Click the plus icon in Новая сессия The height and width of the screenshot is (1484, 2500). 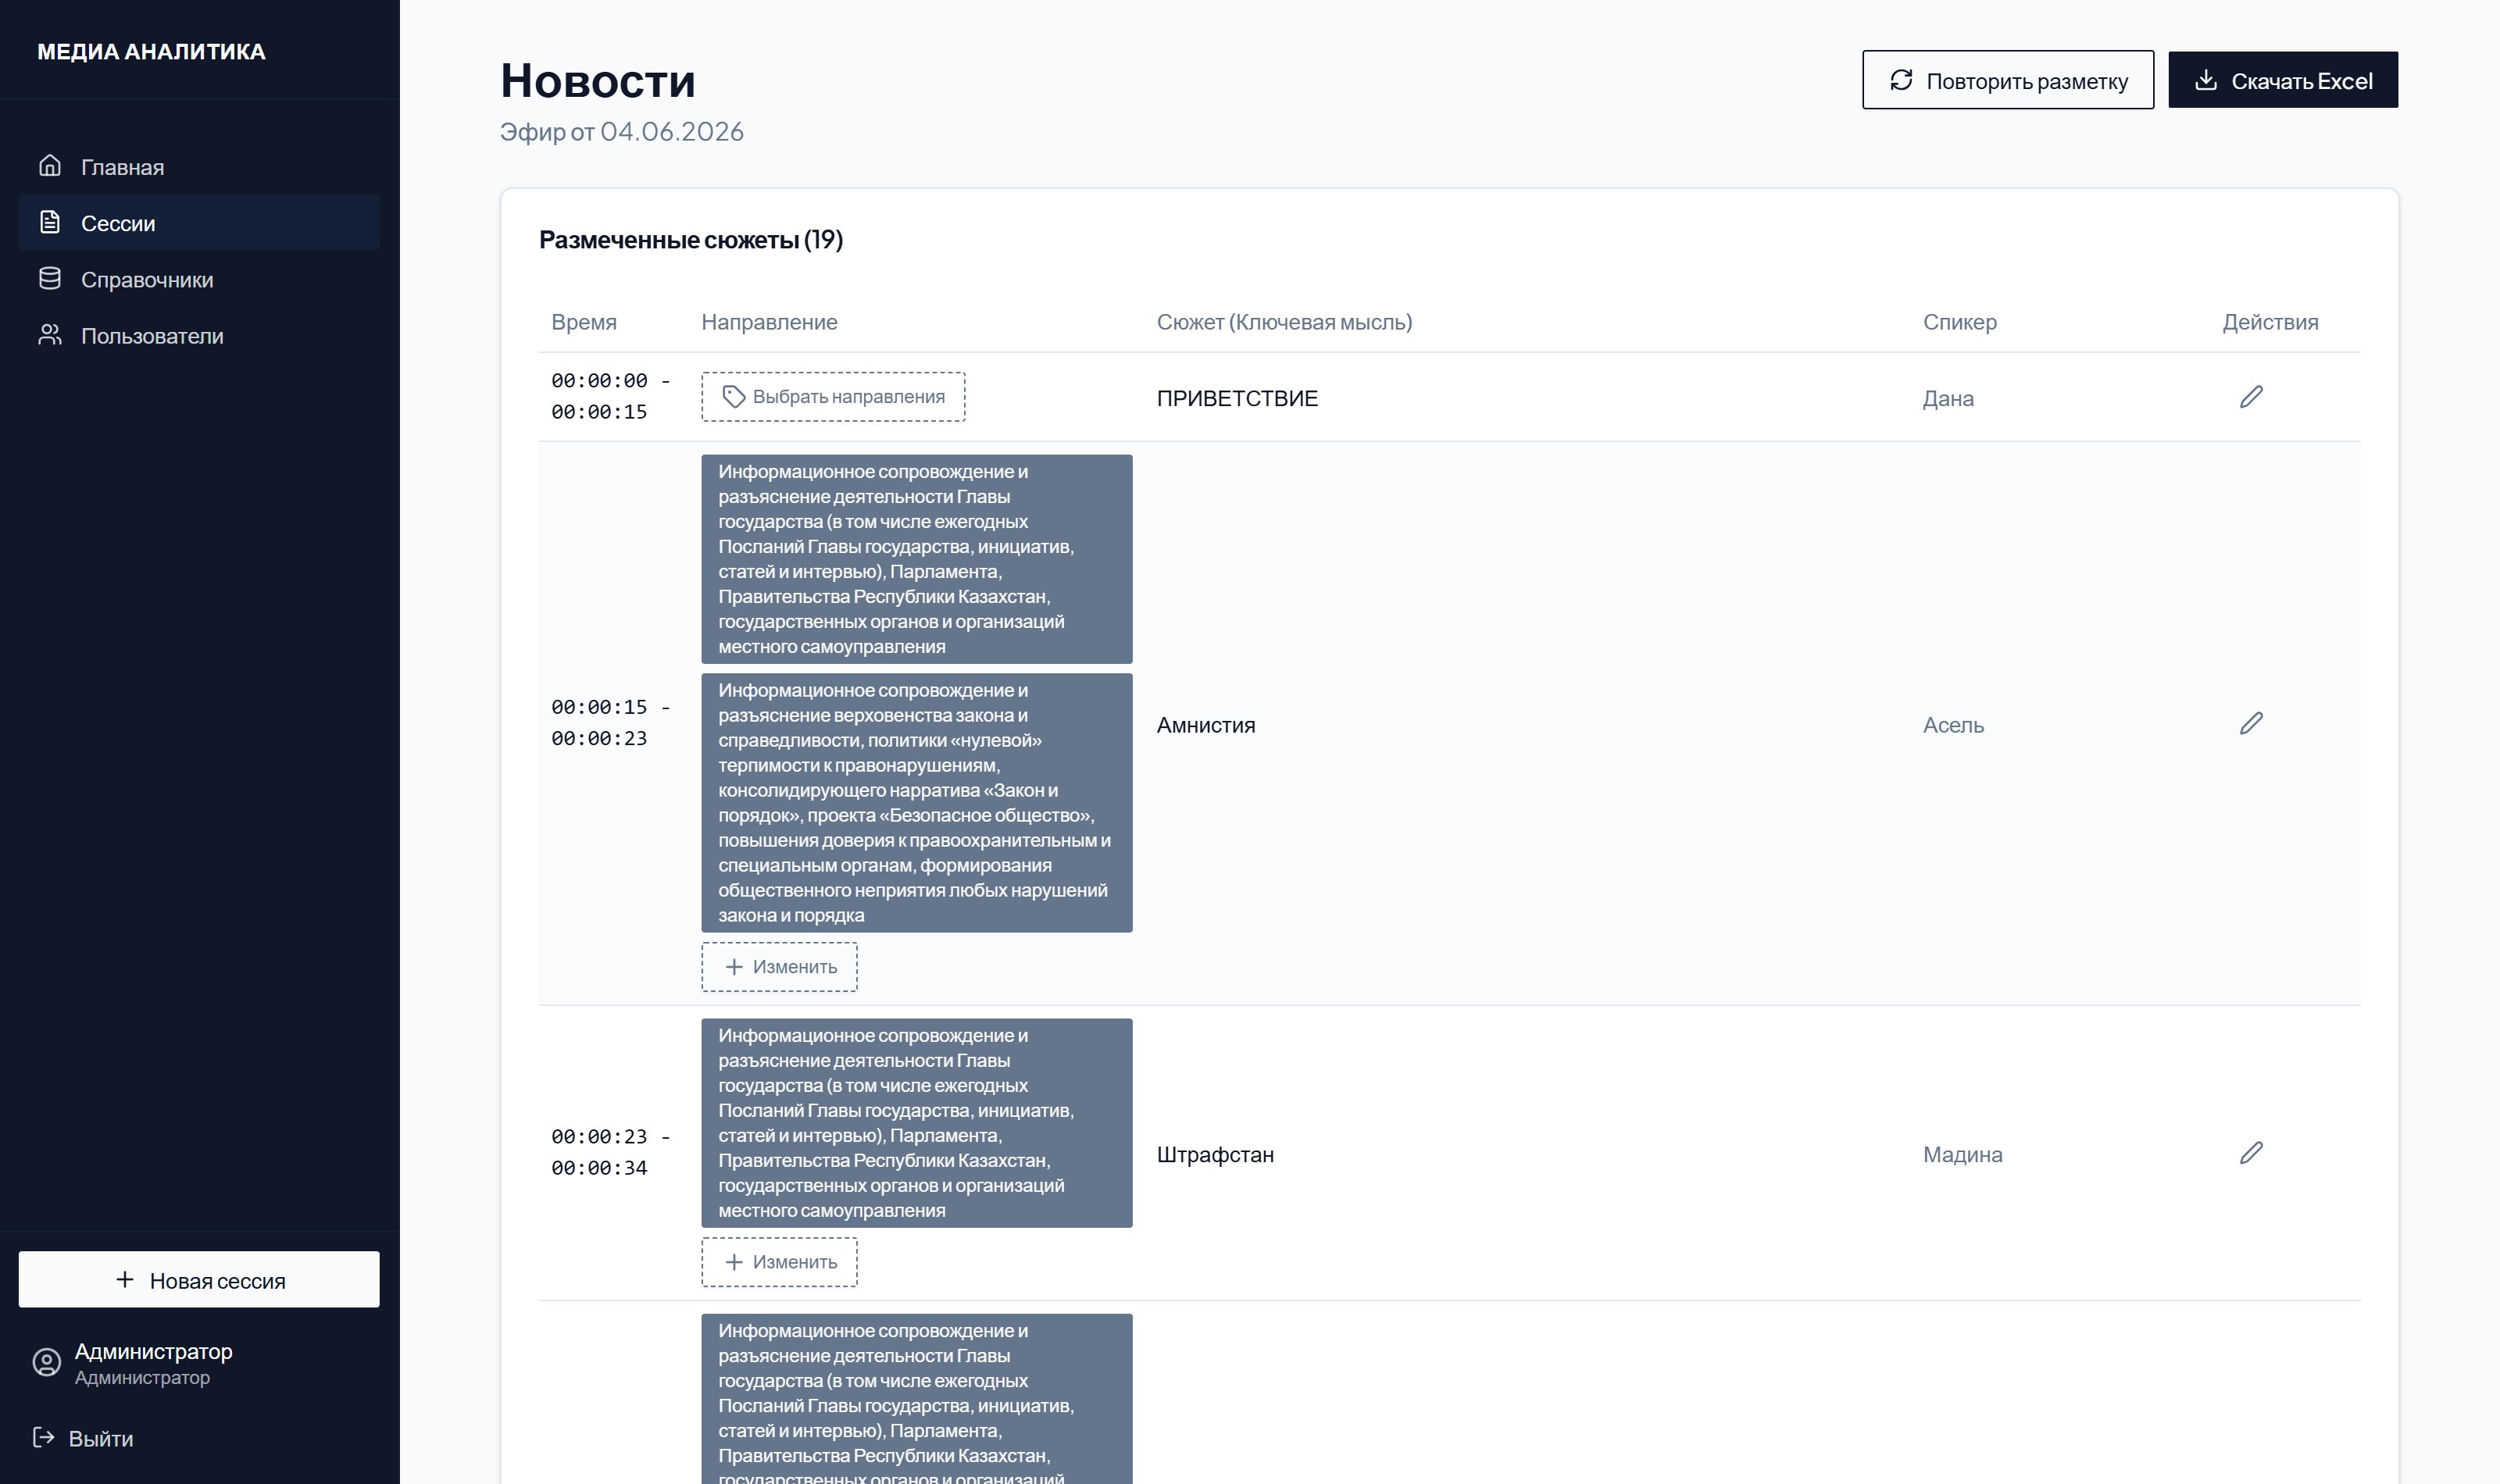pyautogui.click(x=125, y=1279)
